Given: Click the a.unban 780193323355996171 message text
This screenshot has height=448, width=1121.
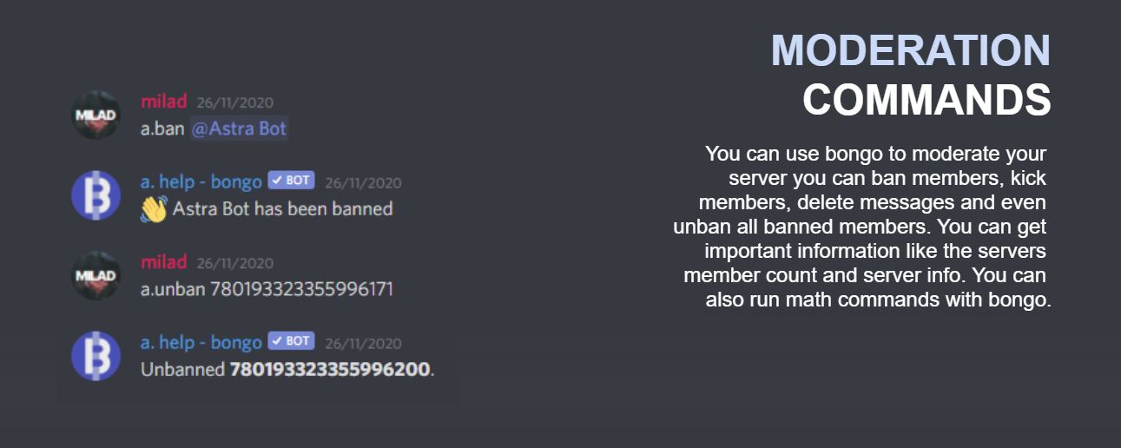Looking at the screenshot, I should coord(267,289).
